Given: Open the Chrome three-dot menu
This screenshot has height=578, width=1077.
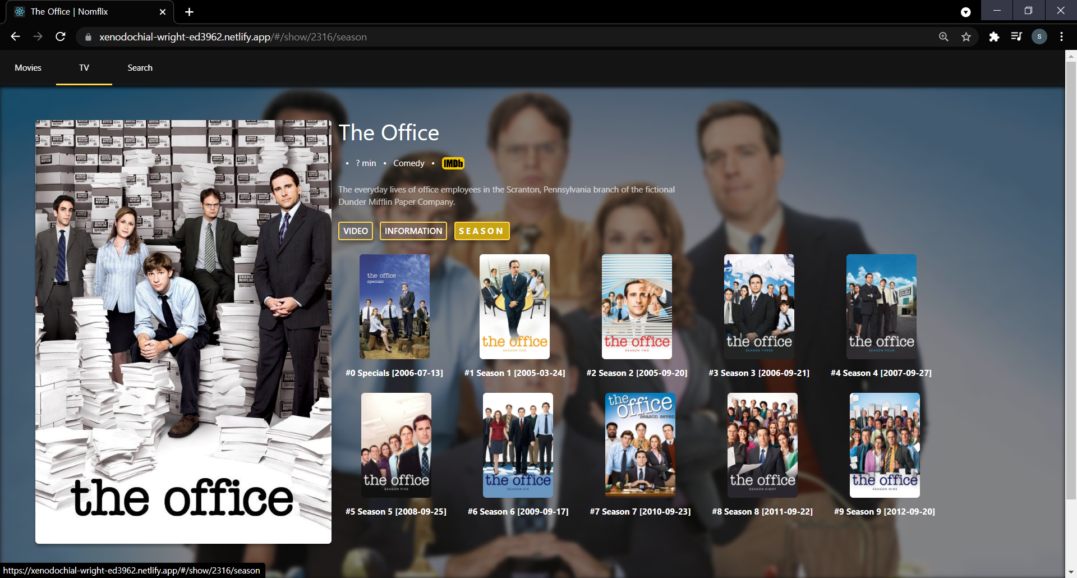Looking at the screenshot, I should click(x=1061, y=36).
